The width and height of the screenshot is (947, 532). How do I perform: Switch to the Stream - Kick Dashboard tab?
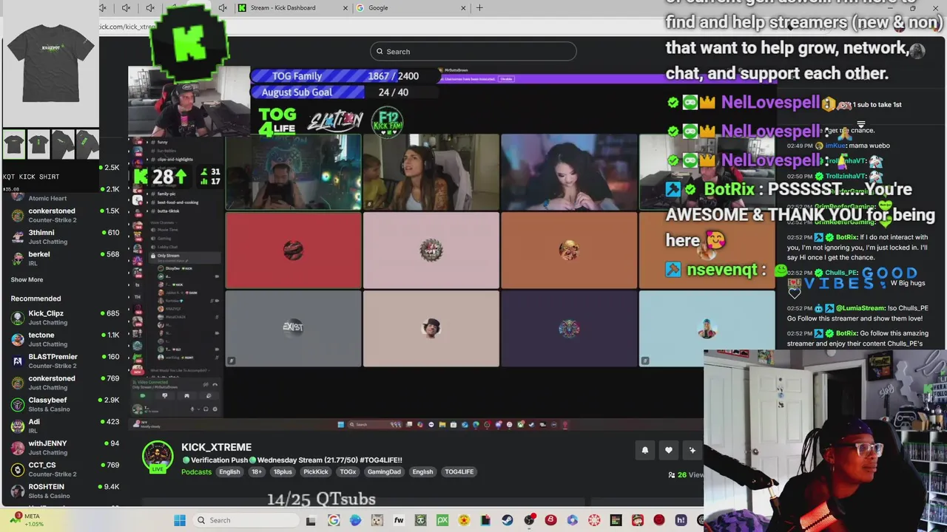pos(292,7)
